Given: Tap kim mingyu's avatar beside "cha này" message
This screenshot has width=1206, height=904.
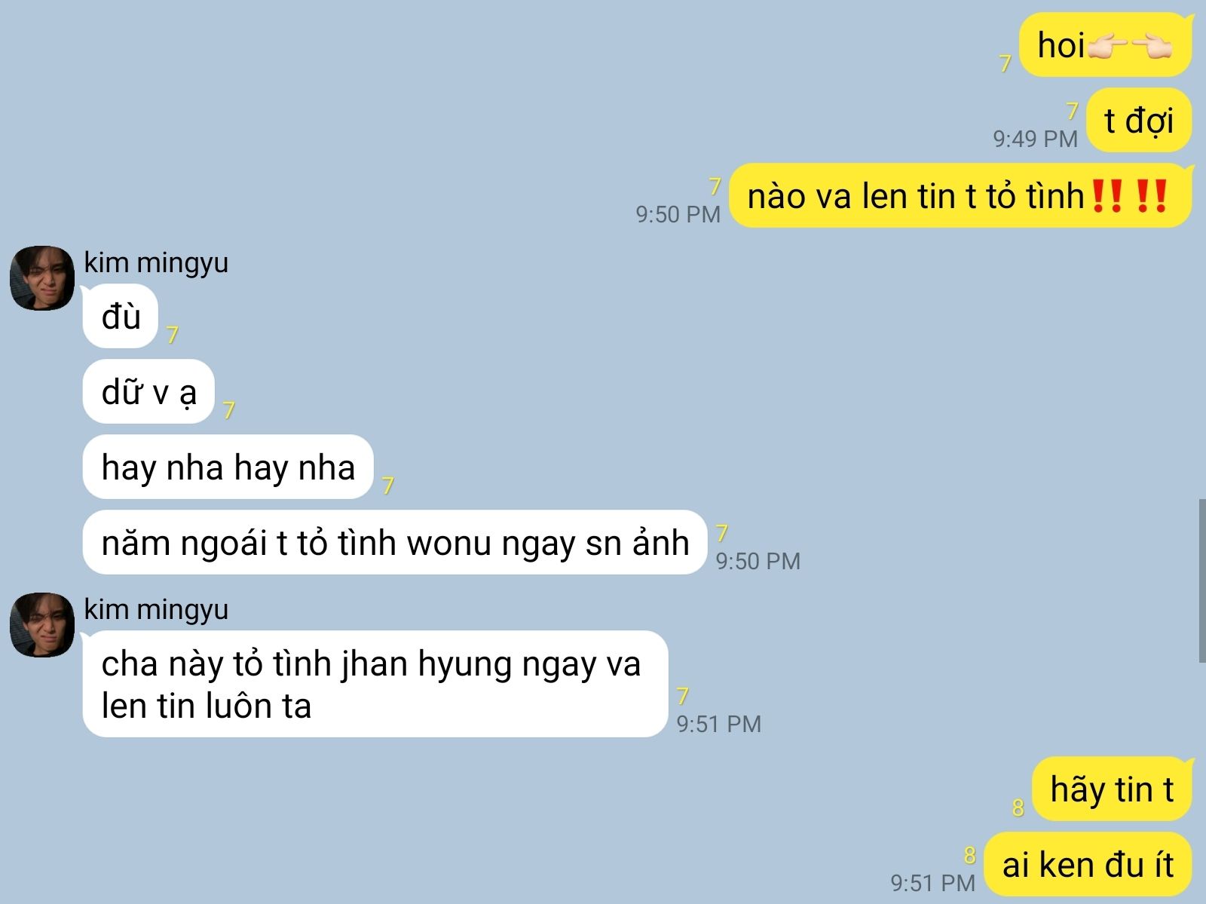Looking at the screenshot, I should pos(42,624).
